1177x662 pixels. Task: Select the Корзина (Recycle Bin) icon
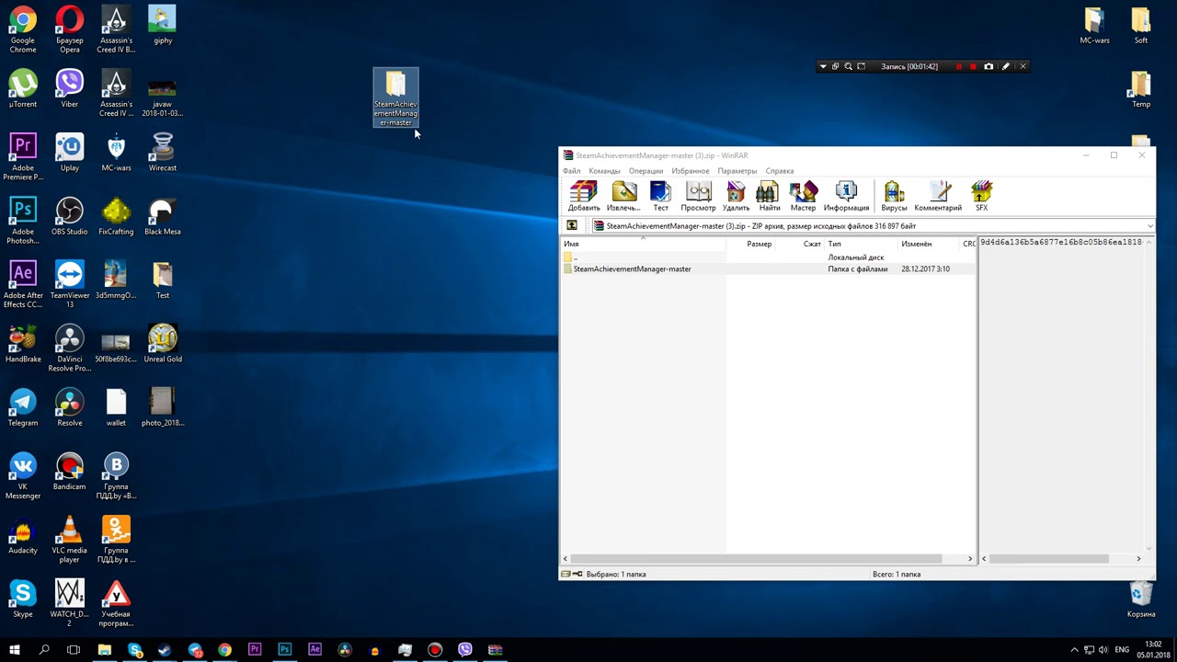click(1140, 599)
